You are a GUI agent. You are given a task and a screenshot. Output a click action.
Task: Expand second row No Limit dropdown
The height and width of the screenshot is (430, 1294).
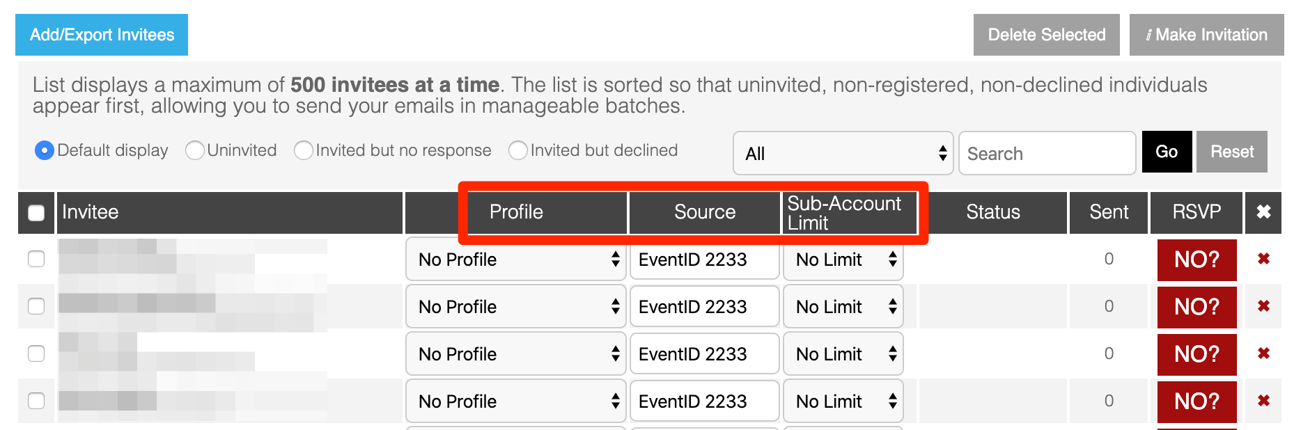click(x=843, y=307)
